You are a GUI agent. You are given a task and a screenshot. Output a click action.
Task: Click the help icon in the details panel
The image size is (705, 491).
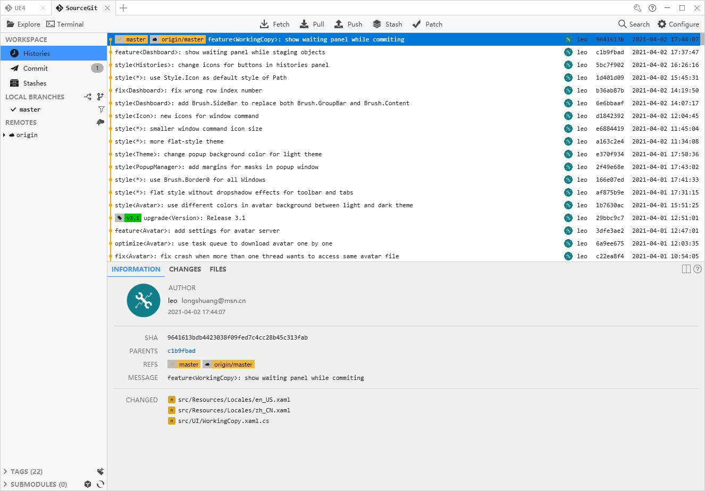(x=698, y=269)
